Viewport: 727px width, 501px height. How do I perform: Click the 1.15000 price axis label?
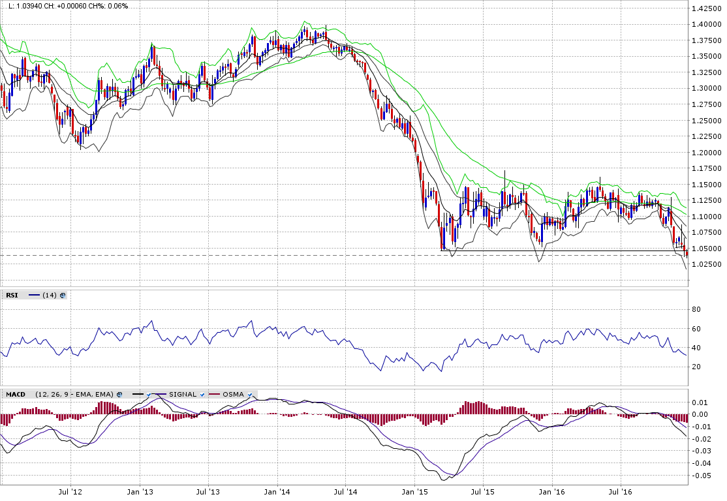pos(706,185)
